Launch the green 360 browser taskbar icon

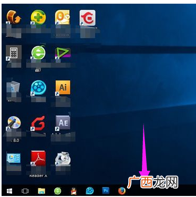pos(58,191)
